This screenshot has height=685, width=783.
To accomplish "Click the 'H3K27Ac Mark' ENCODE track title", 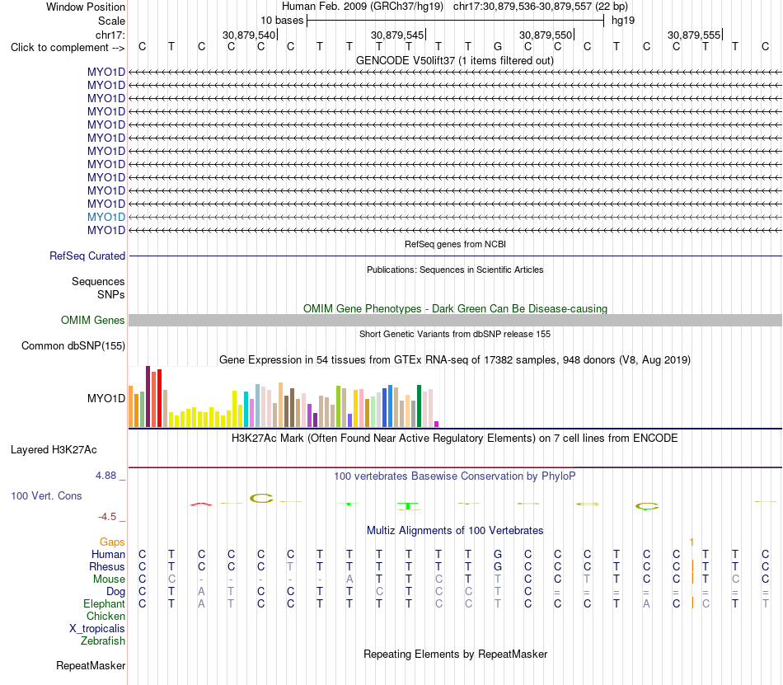I will (x=455, y=438).
